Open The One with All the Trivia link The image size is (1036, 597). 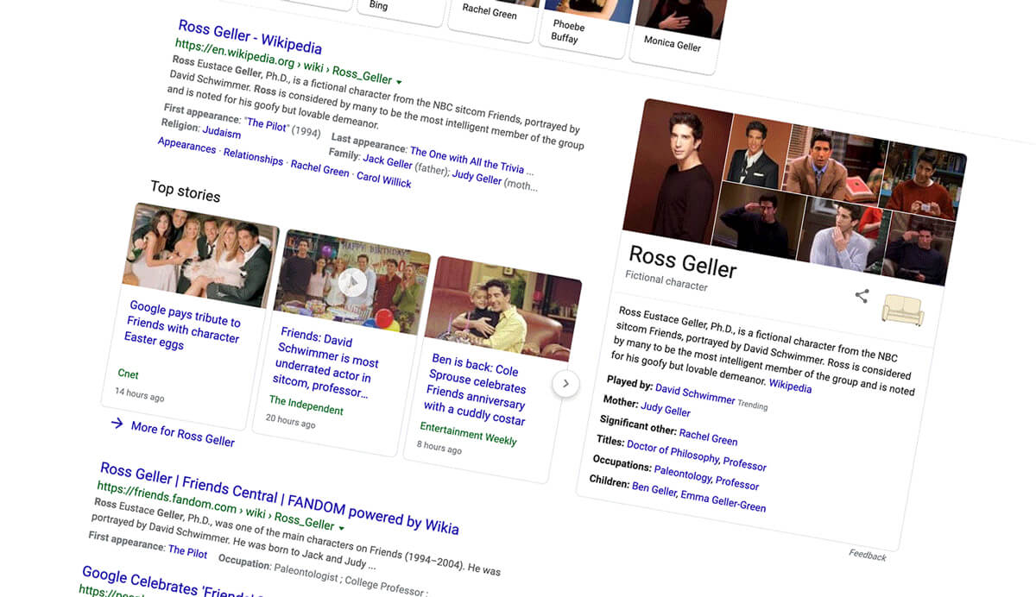coord(471,160)
